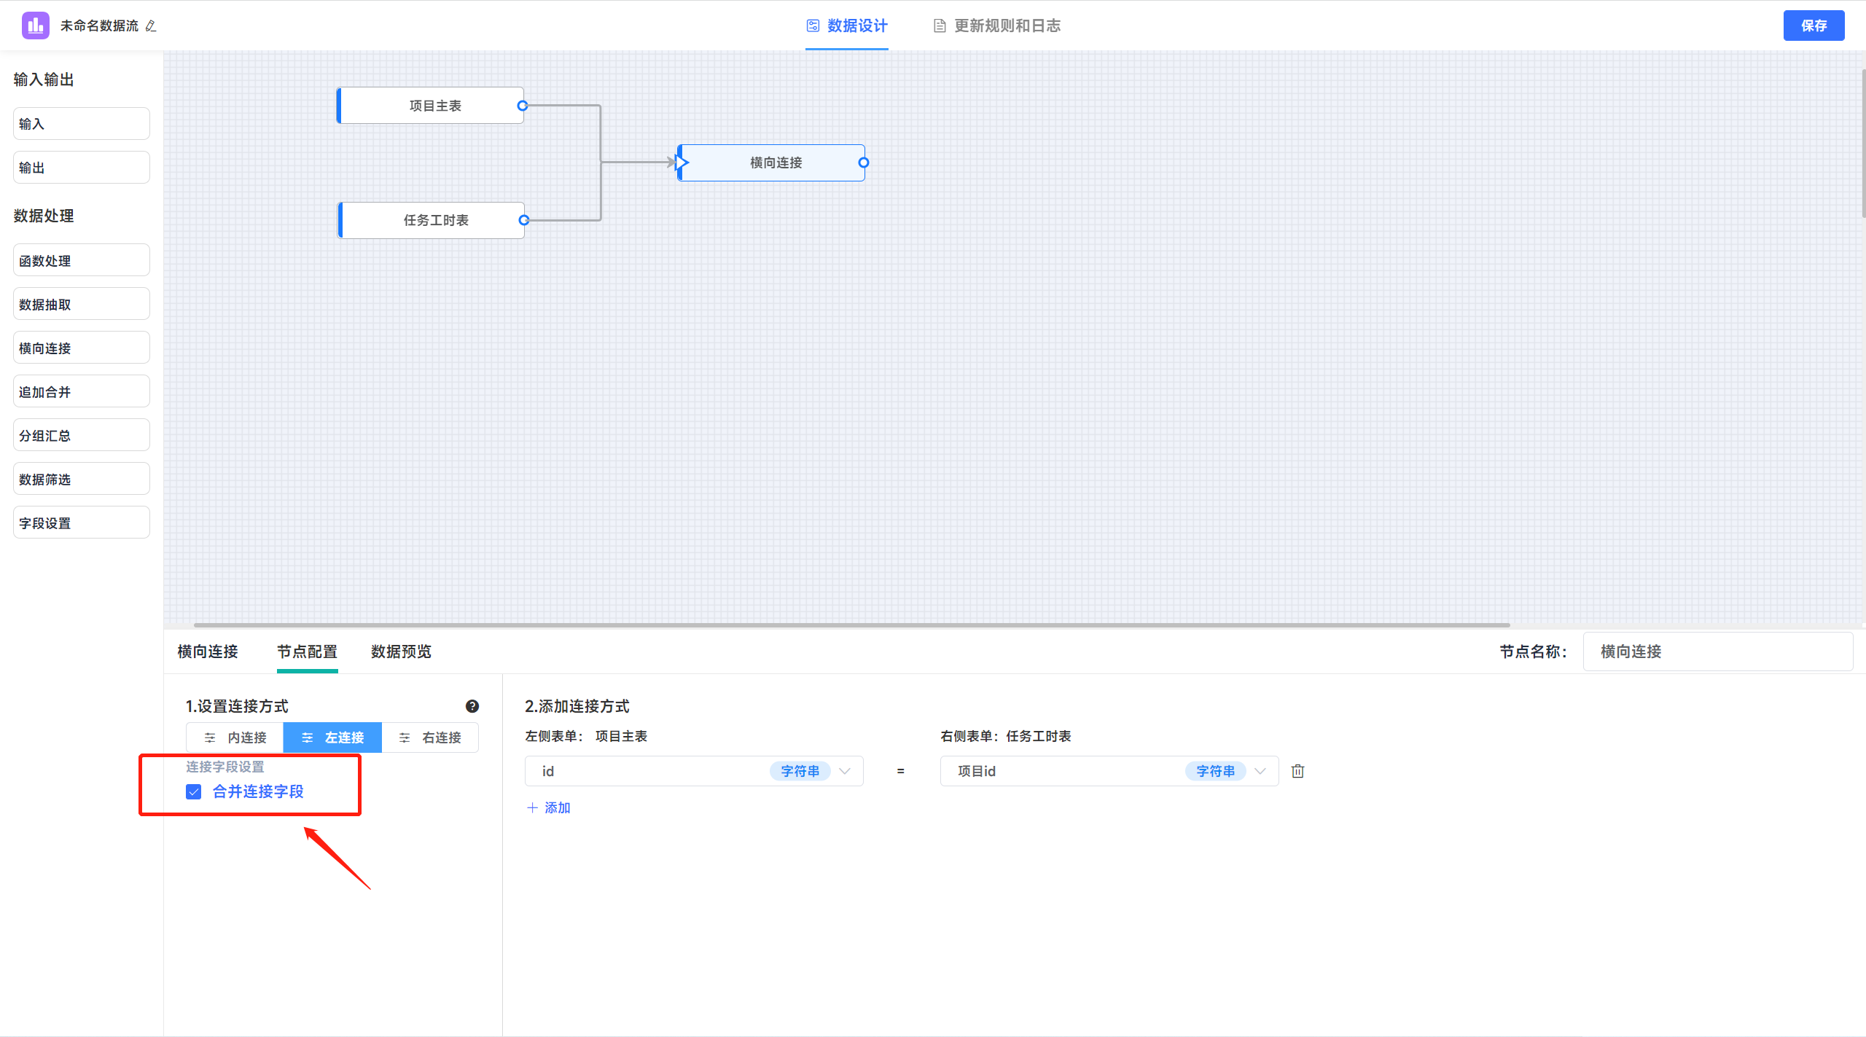The image size is (1866, 1037).
Task: Click the output port of the 横向连接 node
Action: [x=864, y=163]
